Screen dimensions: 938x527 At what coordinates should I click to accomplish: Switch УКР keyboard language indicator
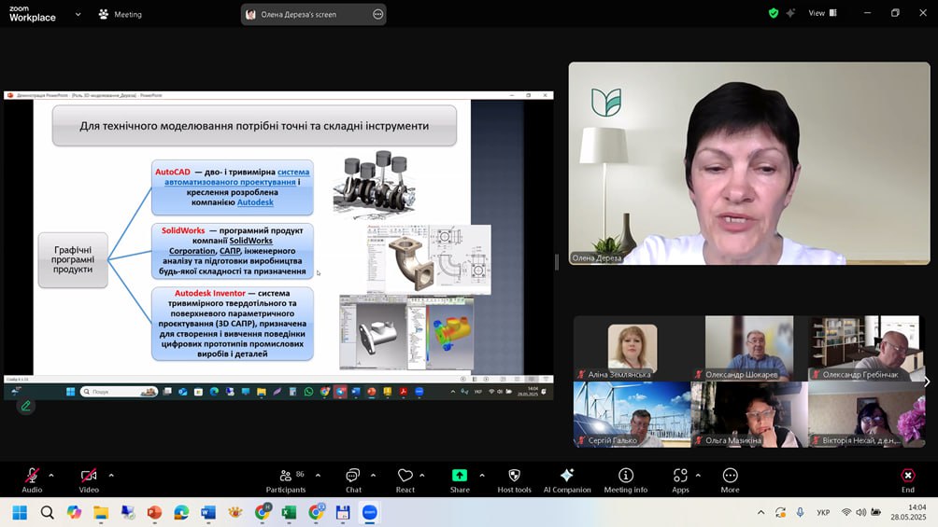[x=823, y=512]
